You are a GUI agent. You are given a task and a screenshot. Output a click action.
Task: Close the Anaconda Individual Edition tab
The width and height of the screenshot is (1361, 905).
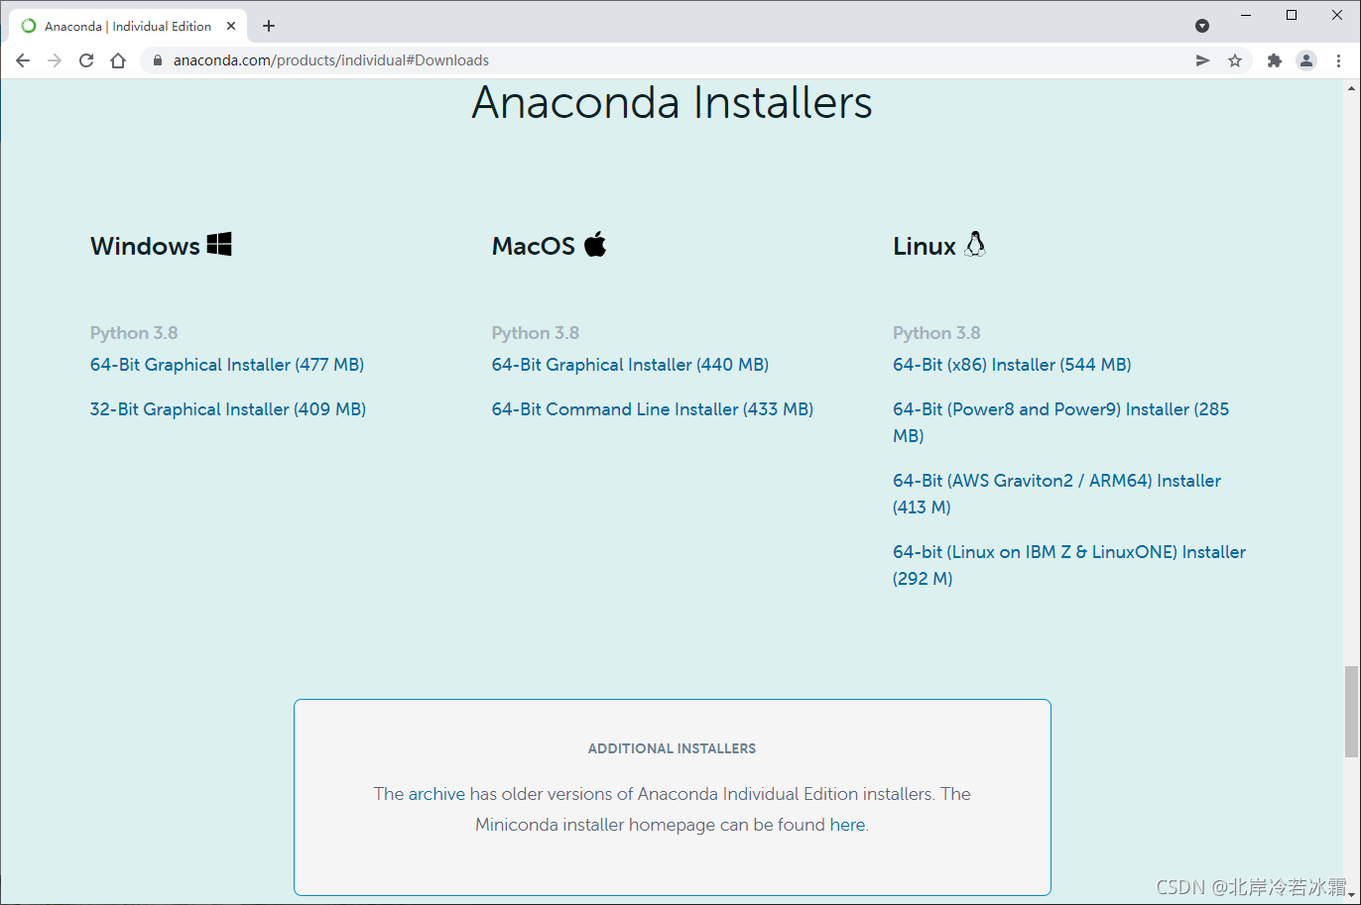[230, 26]
